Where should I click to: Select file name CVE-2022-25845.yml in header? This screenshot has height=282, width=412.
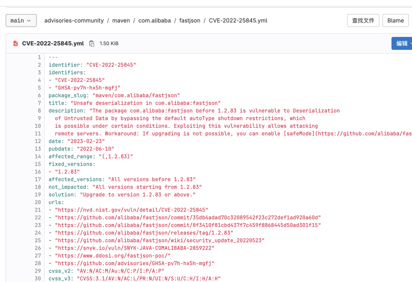click(53, 44)
